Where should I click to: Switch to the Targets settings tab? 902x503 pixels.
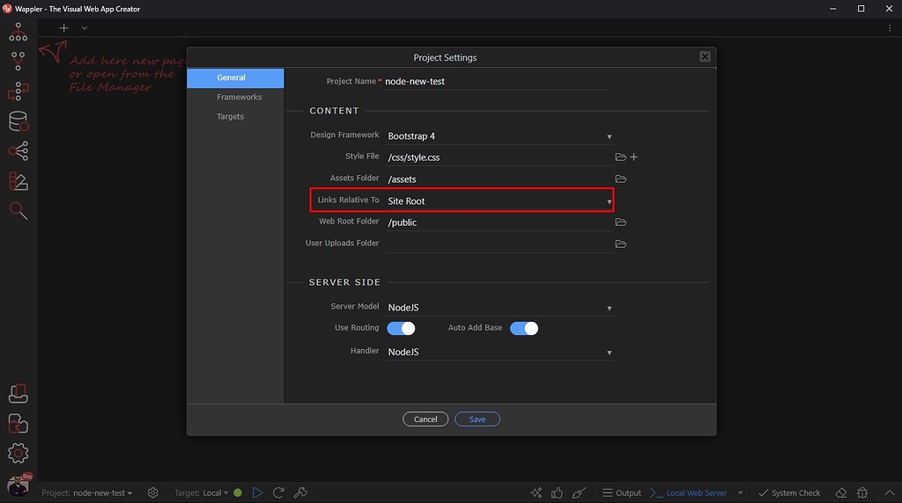pyautogui.click(x=230, y=117)
